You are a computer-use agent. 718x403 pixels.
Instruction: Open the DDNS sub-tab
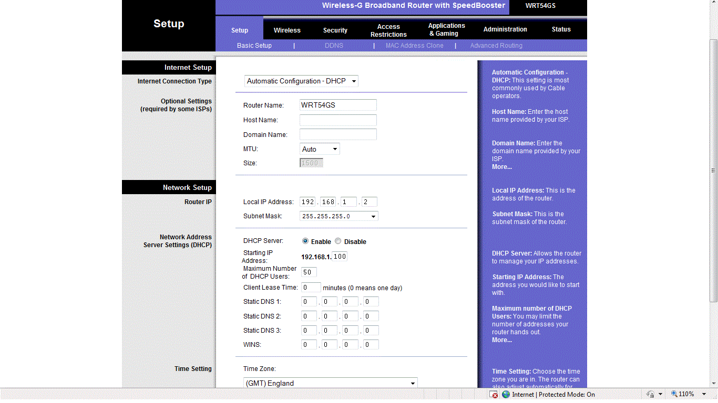(334, 46)
